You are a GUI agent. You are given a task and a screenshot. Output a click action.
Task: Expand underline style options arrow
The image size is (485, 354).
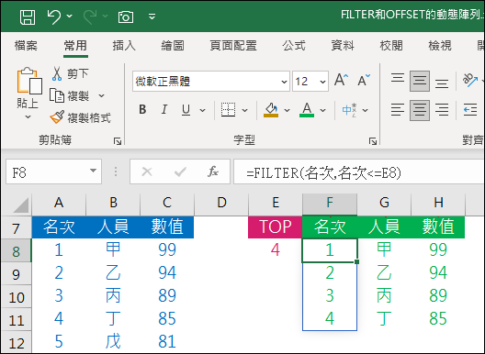click(x=203, y=110)
